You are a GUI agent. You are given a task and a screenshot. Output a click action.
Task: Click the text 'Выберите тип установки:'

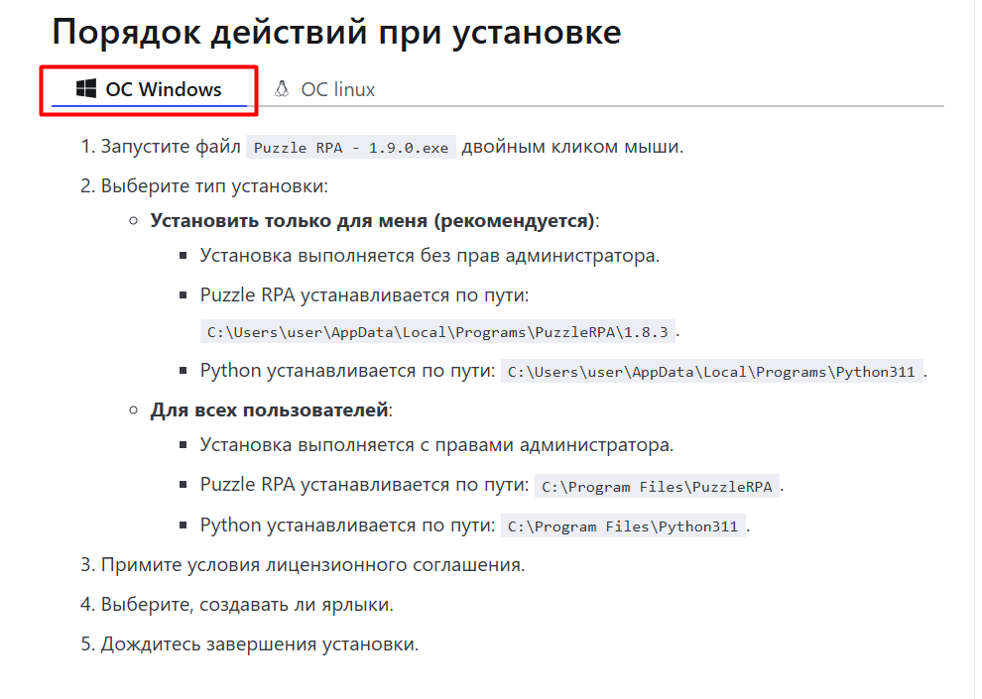click(x=214, y=185)
